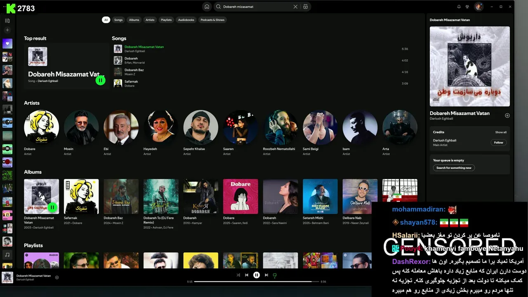Open artist Isam
Screen dimensions: 528x297
pyautogui.click(x=360, y=127)
